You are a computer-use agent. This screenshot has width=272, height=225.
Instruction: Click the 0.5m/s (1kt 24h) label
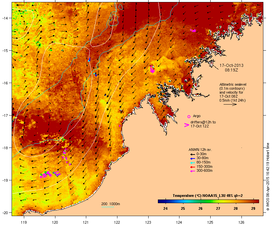(x=233, y=100)
